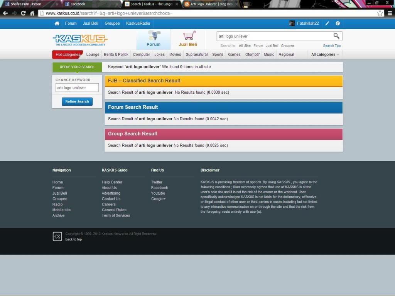This screenshot has height=296, width=395.
Task: Open the Sports category
Action: (x=218, y=55)
